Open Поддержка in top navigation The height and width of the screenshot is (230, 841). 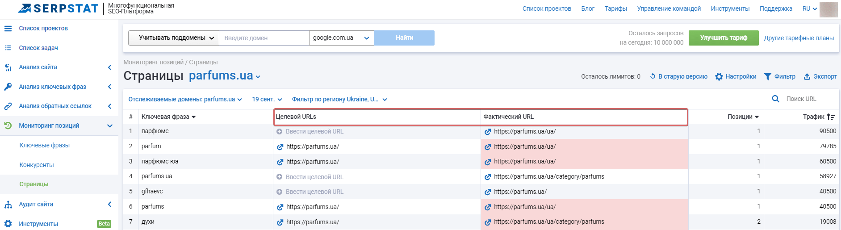776,8
